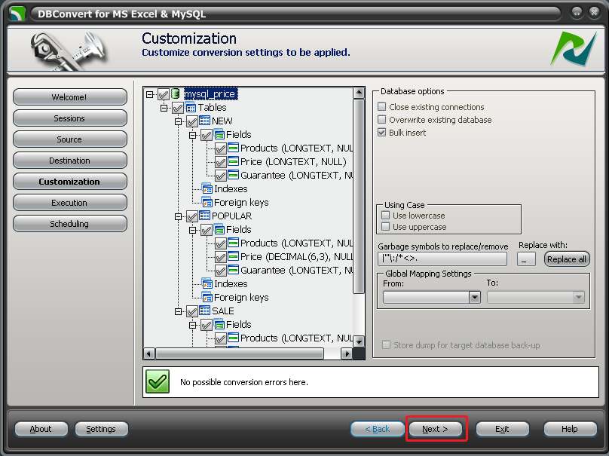The image size is (609, 456).
Task: Click the tree scroll down arrow
Action: tap(359, 341)
